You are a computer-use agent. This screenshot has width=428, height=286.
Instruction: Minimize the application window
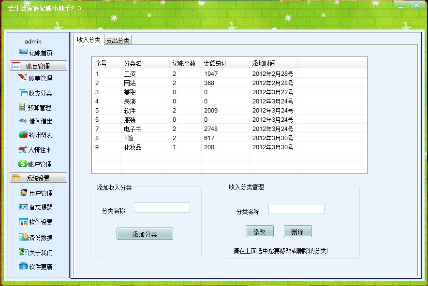[401, 5]
